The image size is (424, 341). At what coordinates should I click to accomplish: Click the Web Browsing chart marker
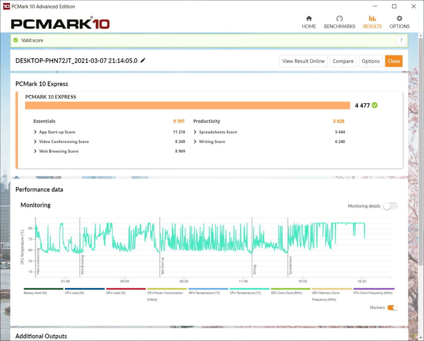pyautogui.click(x=82, y=264)
